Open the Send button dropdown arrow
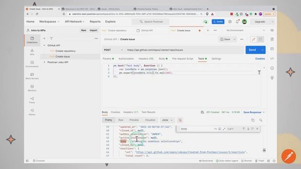 262,50
